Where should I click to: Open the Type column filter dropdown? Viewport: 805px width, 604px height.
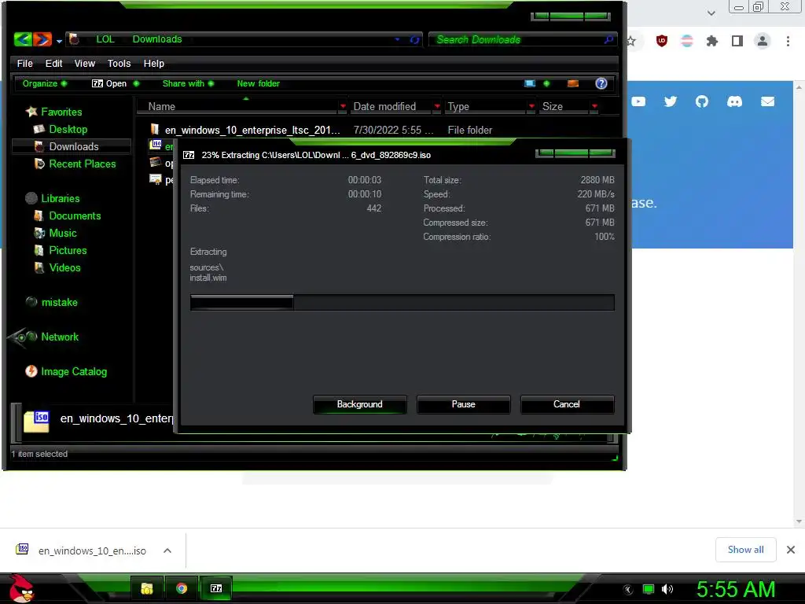(x=531, y=106)
